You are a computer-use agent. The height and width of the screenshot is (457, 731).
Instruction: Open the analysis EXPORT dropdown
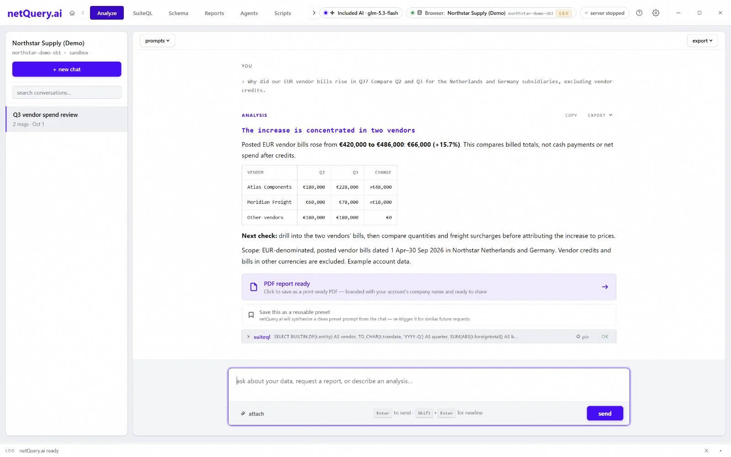(x=600, y=115)
